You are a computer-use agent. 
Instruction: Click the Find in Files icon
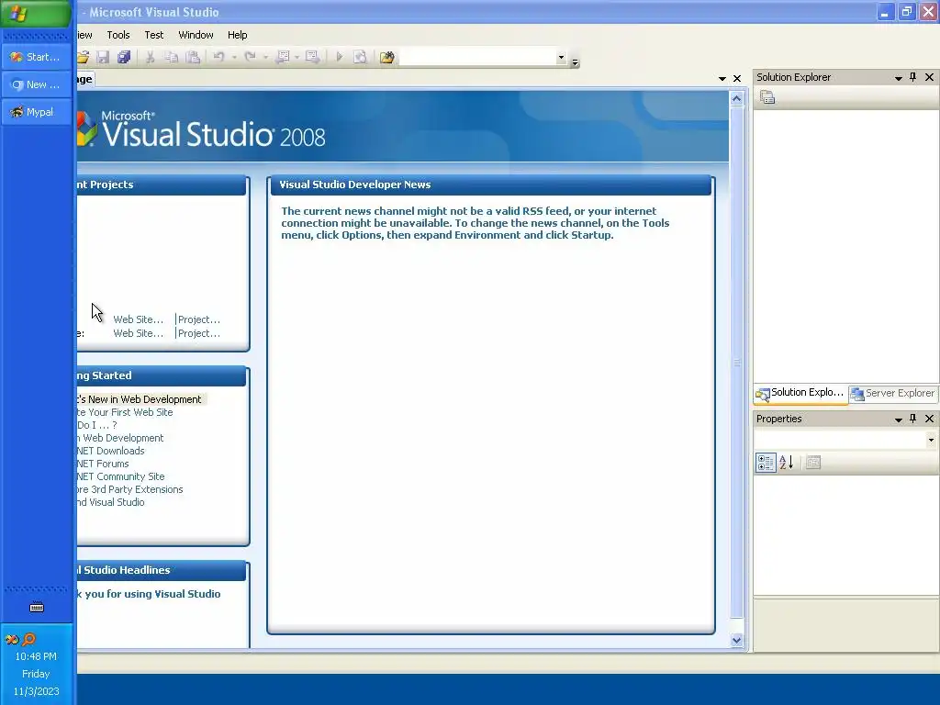coord(387,57)
